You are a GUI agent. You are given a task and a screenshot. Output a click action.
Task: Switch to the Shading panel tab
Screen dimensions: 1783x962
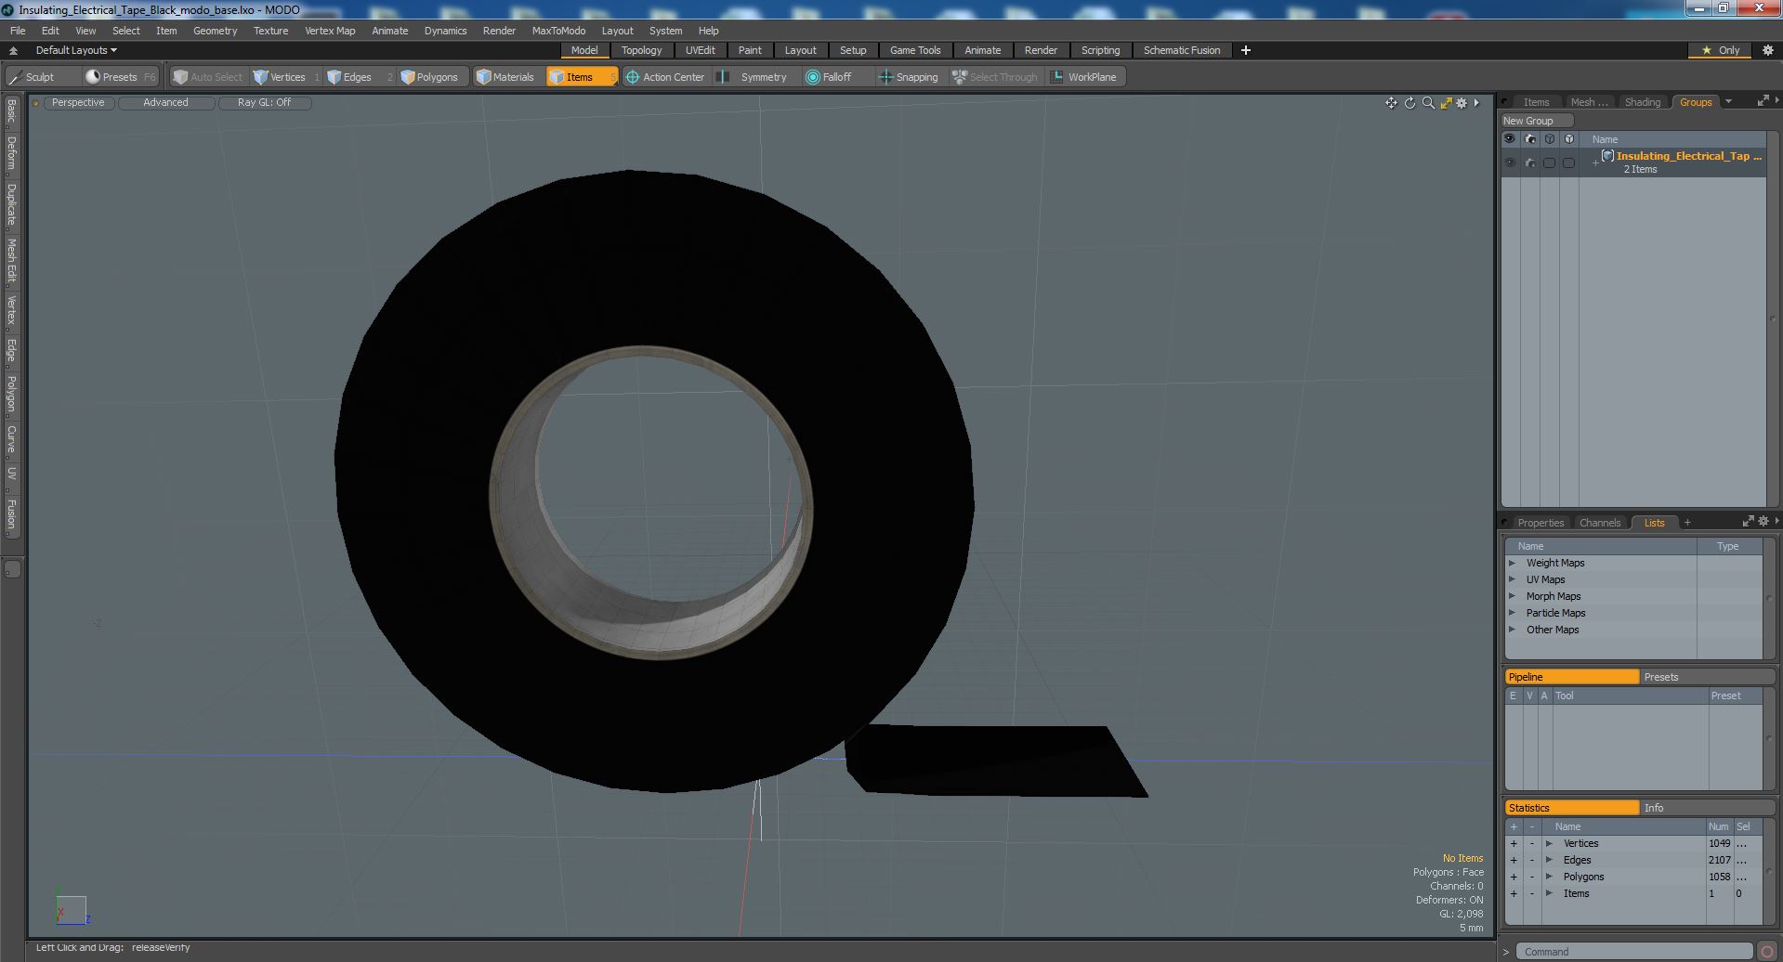point(1642,102)
